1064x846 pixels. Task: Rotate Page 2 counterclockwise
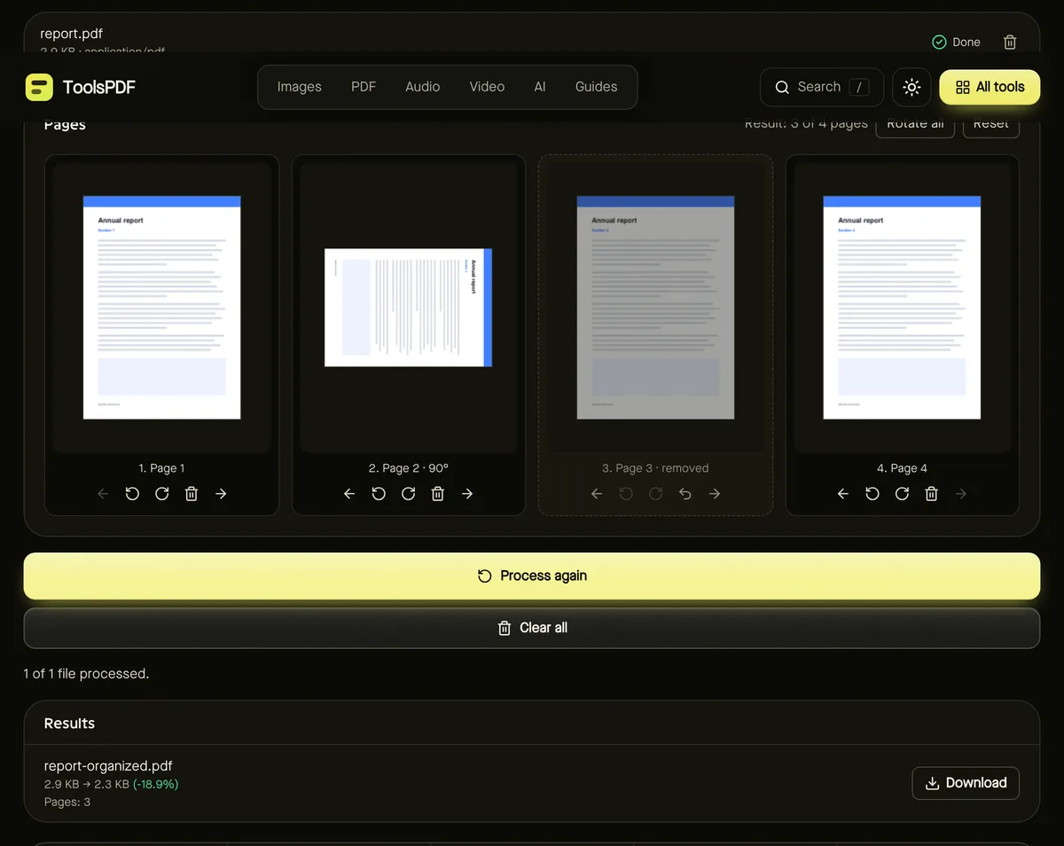pyautogui.click(x=379, y=494)
